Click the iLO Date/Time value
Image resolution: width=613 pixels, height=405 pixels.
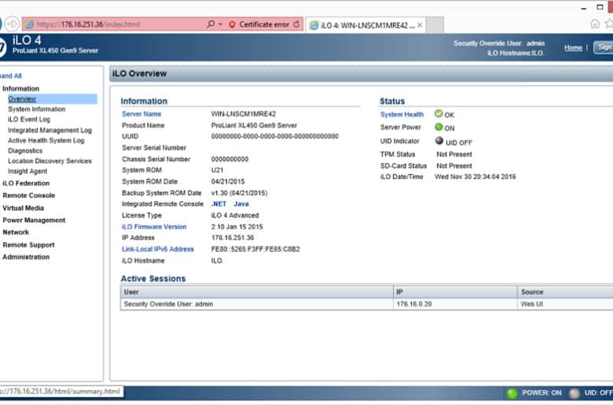475,177
